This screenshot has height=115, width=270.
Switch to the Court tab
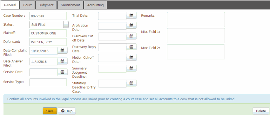(x=28, y=5)
